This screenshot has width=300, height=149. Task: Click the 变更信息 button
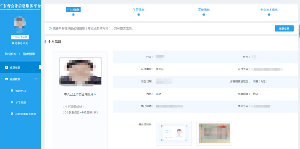click(284, 29)
